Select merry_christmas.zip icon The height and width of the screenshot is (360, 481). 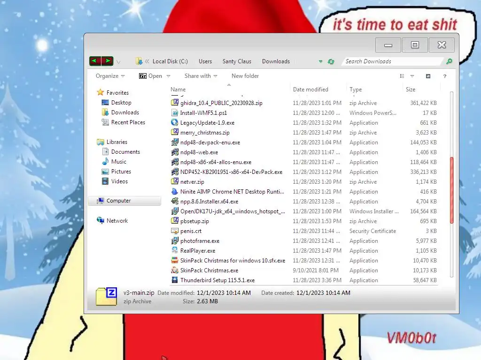pos(175,132)
